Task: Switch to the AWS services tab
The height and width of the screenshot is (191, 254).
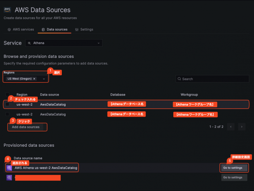Action: click(21, 29)
